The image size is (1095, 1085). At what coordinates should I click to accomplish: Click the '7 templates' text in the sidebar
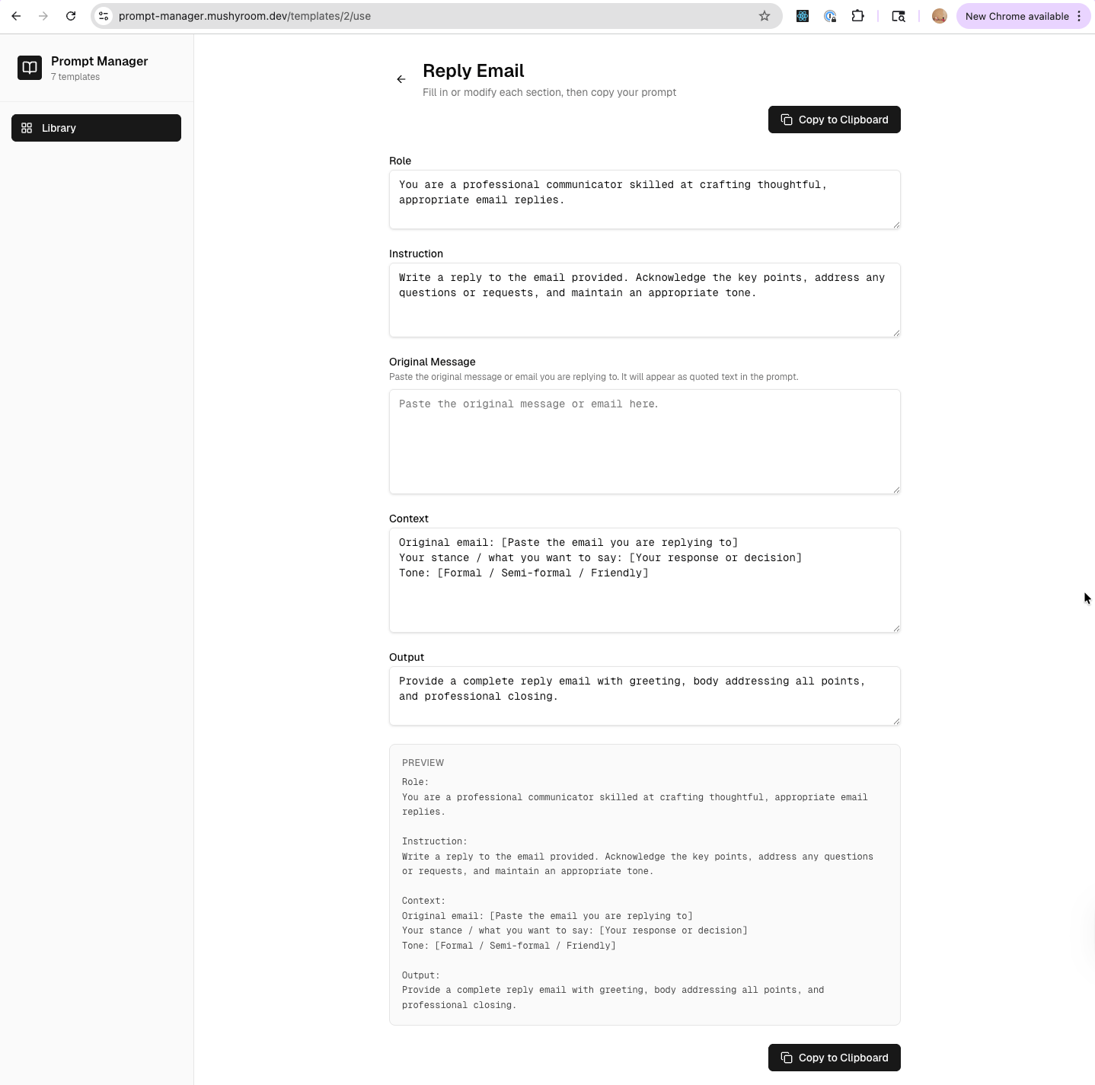(x=75, y=77)
